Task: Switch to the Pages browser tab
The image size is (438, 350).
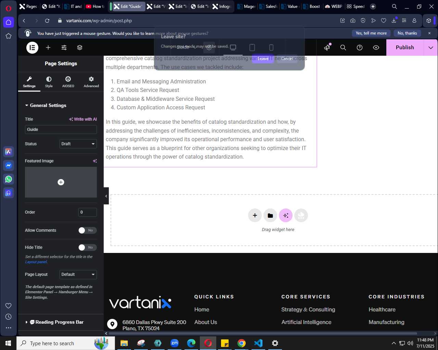Action: [28, 6]
